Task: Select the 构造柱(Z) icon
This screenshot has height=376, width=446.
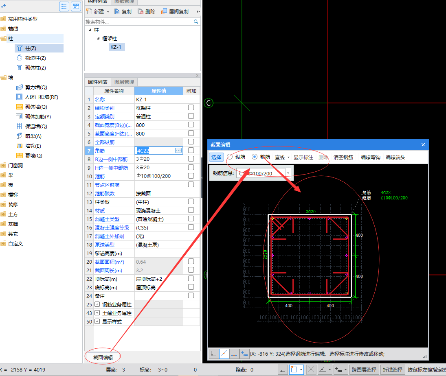Action: 19,58
